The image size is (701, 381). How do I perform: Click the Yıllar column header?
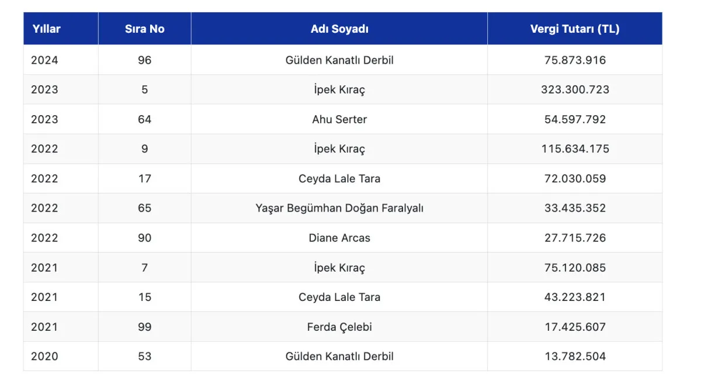[x=47, y=29]
